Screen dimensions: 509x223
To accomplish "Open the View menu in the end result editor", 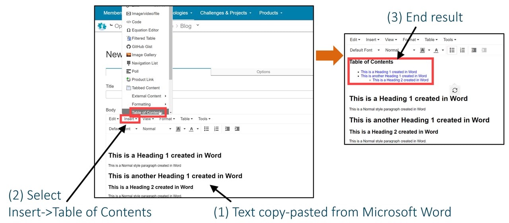I will click(x=391, y=40).
